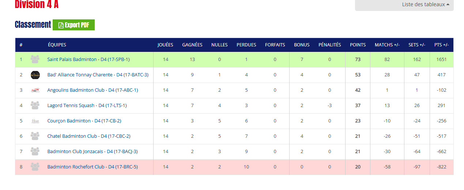Viewport: 464px width, 190px height.
Task: Export the ranking as PDF
Action: coord(73,25)
